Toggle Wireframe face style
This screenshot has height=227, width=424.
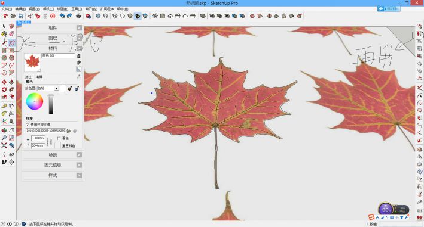tap(115, 16)
